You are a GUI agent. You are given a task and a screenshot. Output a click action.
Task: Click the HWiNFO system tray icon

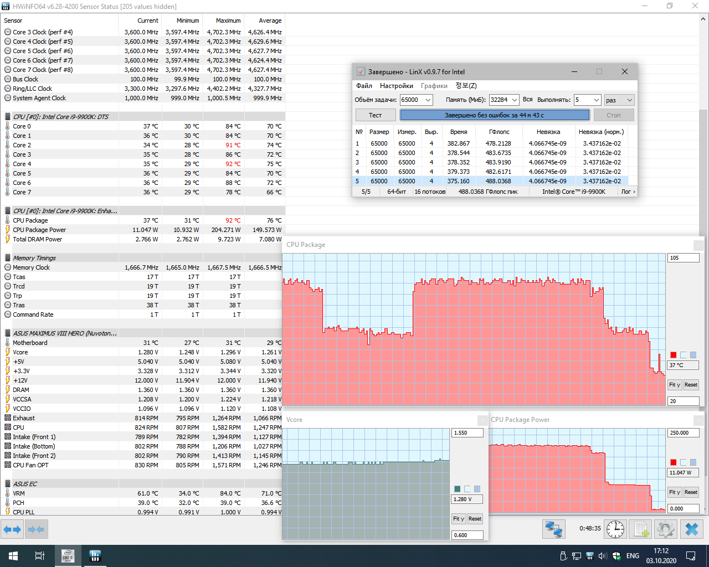tap(589, 556)
